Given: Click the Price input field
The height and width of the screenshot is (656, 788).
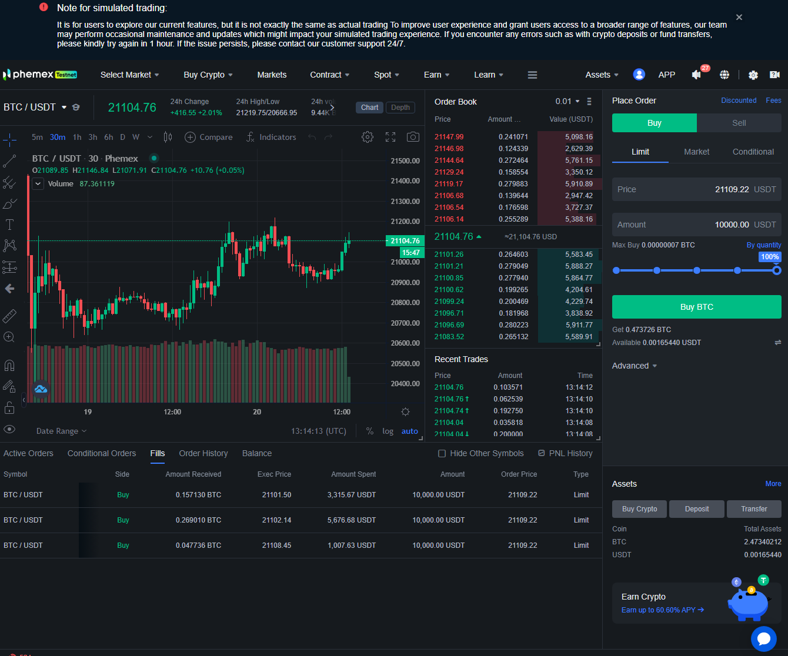Looking at the screenshot, I should pyautogui.click(x=697, y=189).
